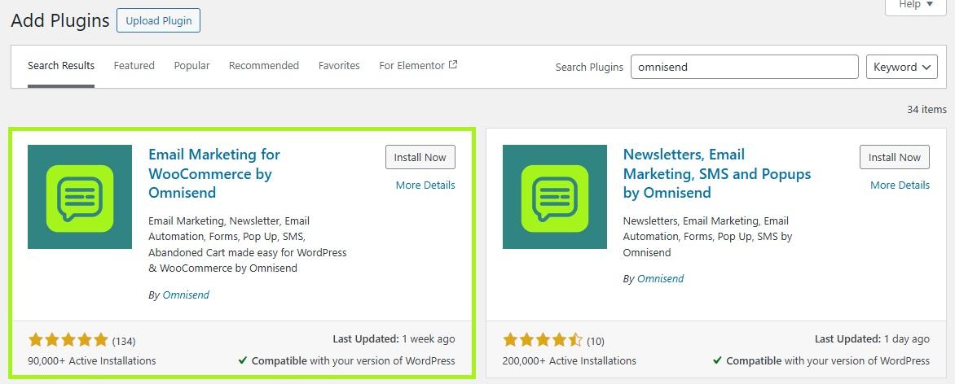Viewport: 955px width, 384px height.
Task: Click 'Last Updated: 1 day ago' text
Action: click(872, 339)
